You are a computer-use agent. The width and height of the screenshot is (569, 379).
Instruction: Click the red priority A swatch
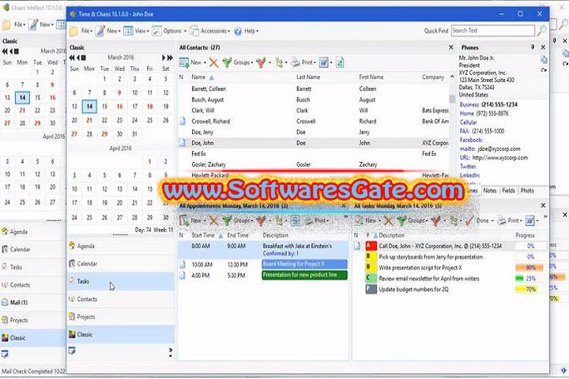point(371,246)
